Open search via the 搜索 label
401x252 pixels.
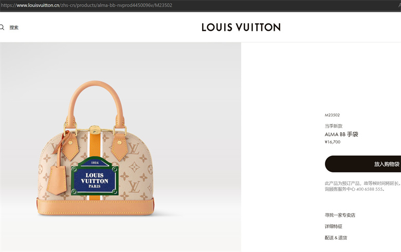click(x=14, y=28)
